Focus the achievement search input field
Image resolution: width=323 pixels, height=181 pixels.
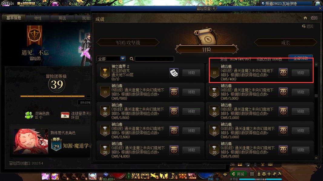tap(154, 59)
